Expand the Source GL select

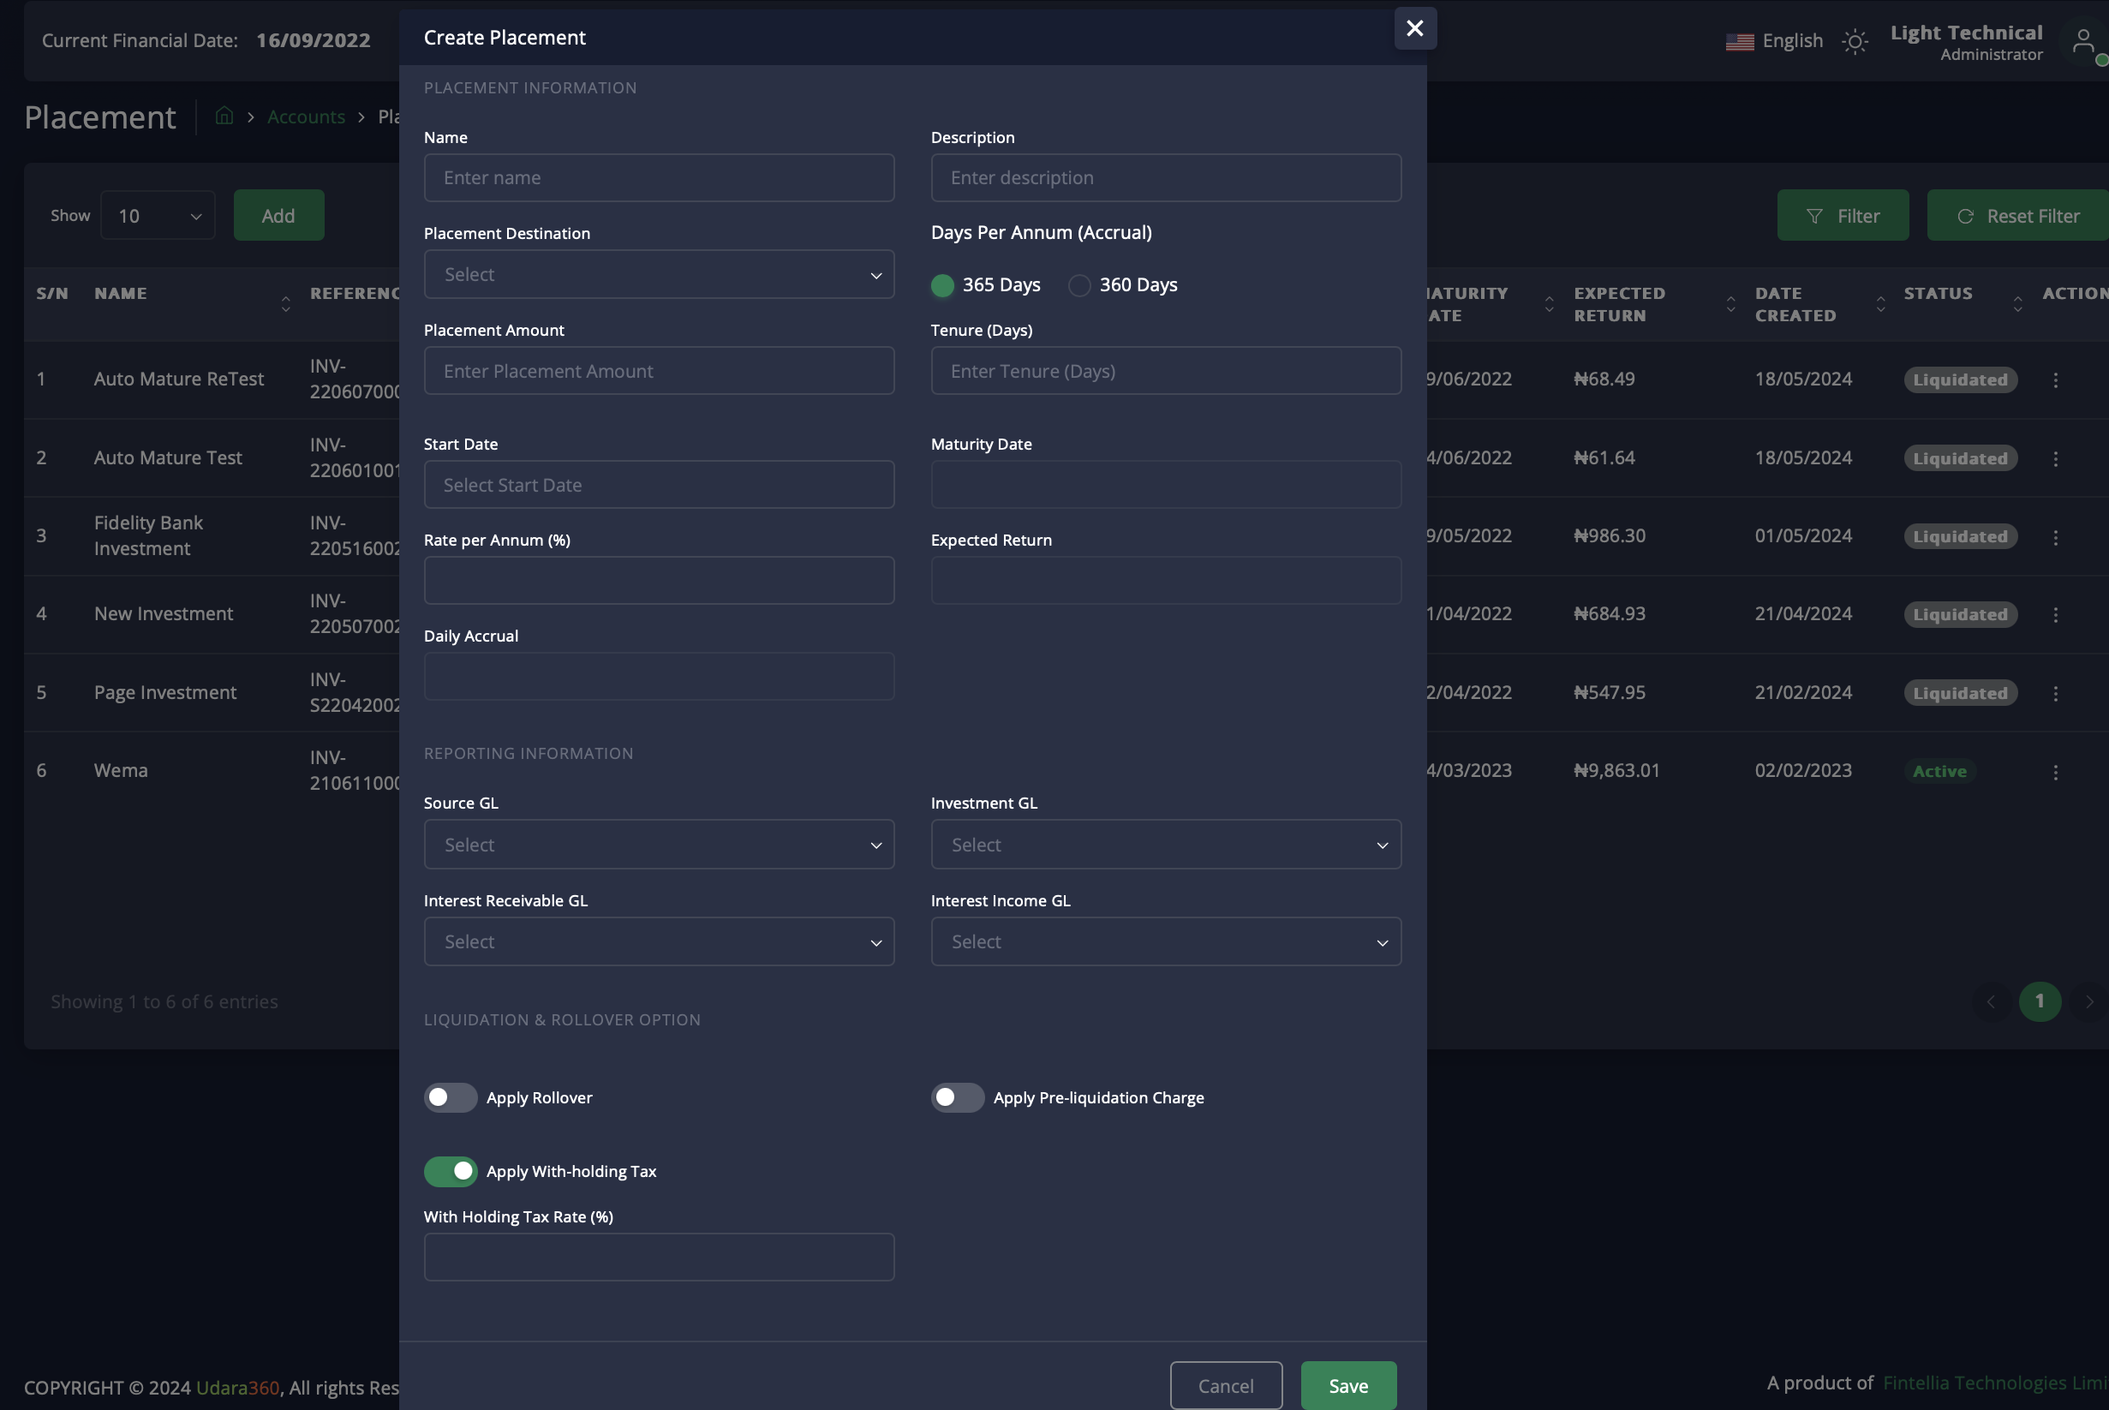click(x=658, y=845)
